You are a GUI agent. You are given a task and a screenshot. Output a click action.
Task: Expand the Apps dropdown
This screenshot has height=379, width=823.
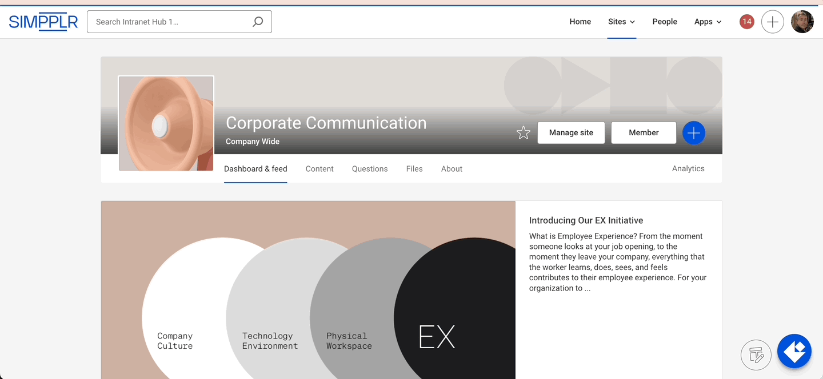[708, 21]
